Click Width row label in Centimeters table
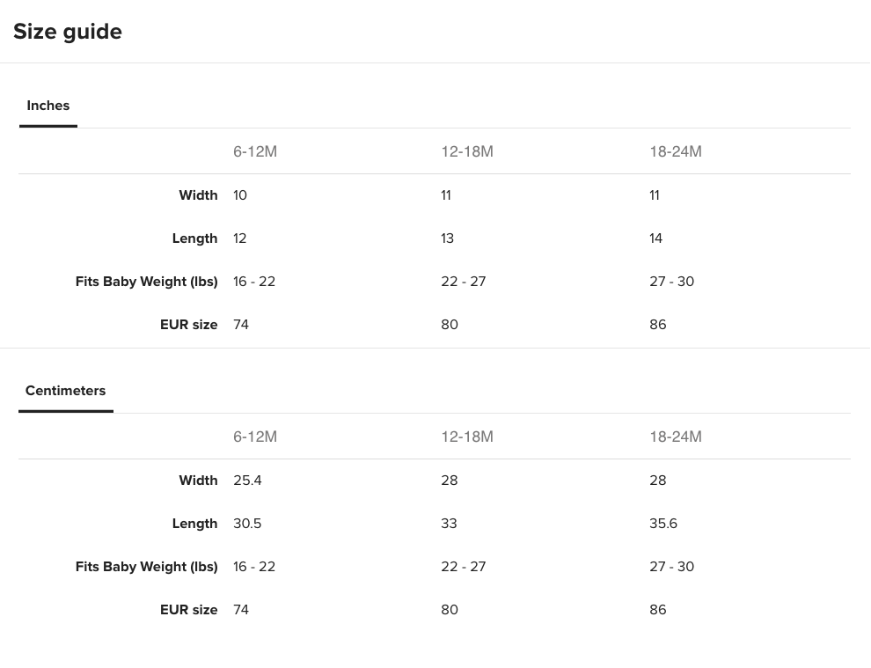The height and width of the screenshot is (668, 871). (x=198, y=481)
